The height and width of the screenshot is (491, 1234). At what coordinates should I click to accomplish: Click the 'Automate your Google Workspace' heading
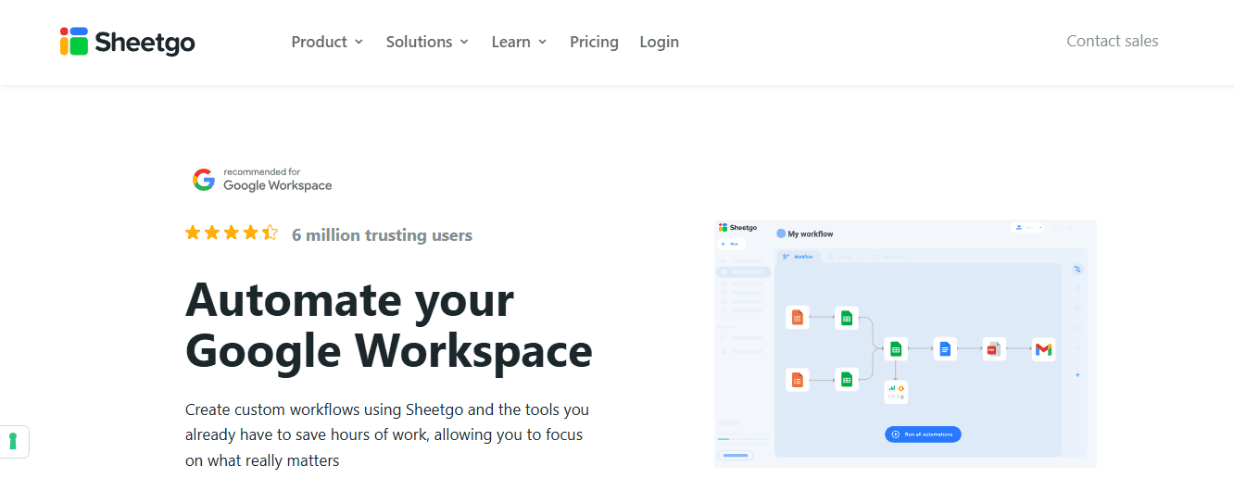[388, 325]
